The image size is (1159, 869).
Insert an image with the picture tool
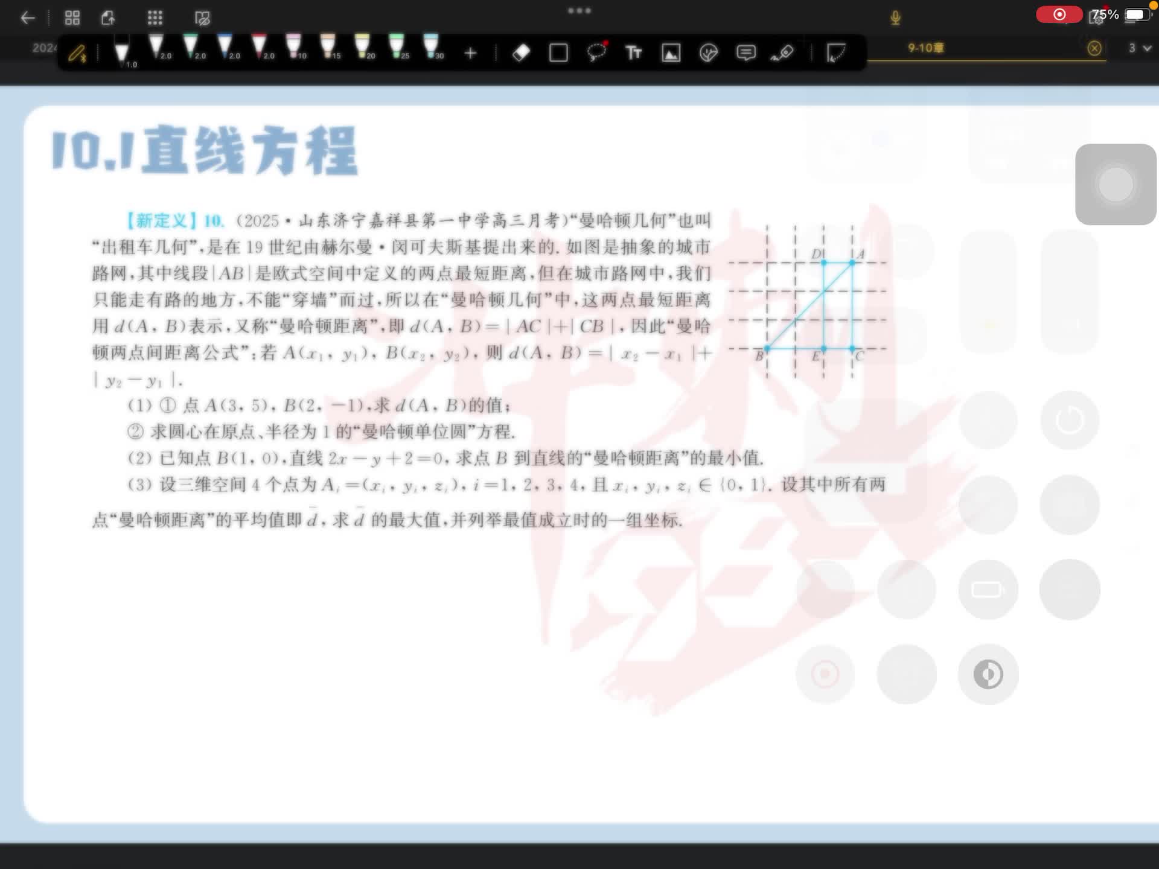(x=671, y=53)
